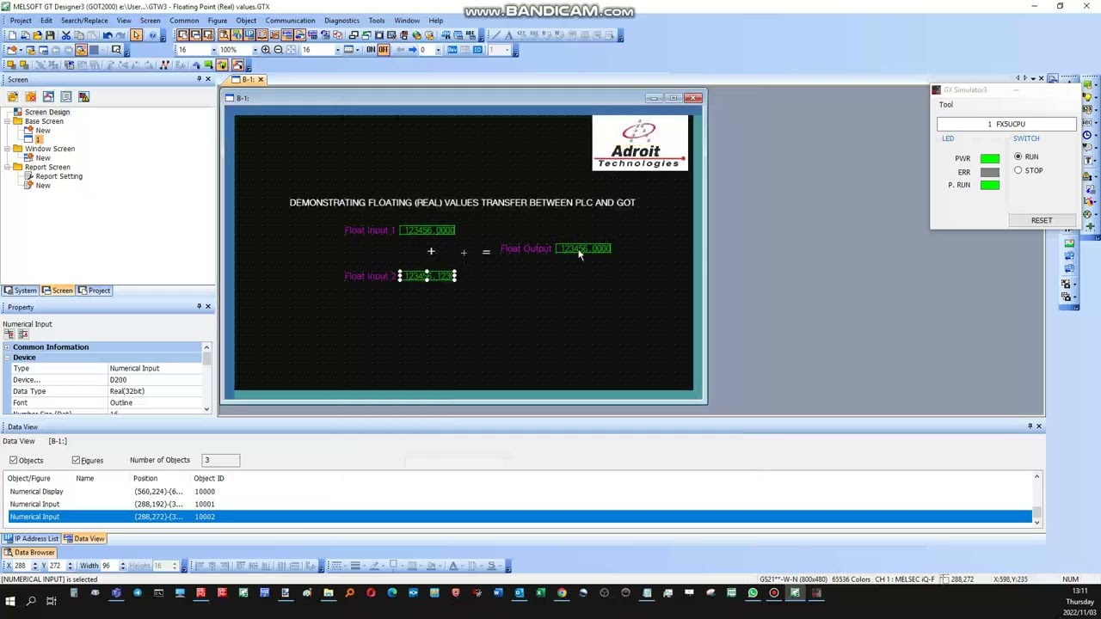Viewport: 1101px width, 619px height.
Task: Collapse the Base Screen folder
Action: tap(7, 121)
